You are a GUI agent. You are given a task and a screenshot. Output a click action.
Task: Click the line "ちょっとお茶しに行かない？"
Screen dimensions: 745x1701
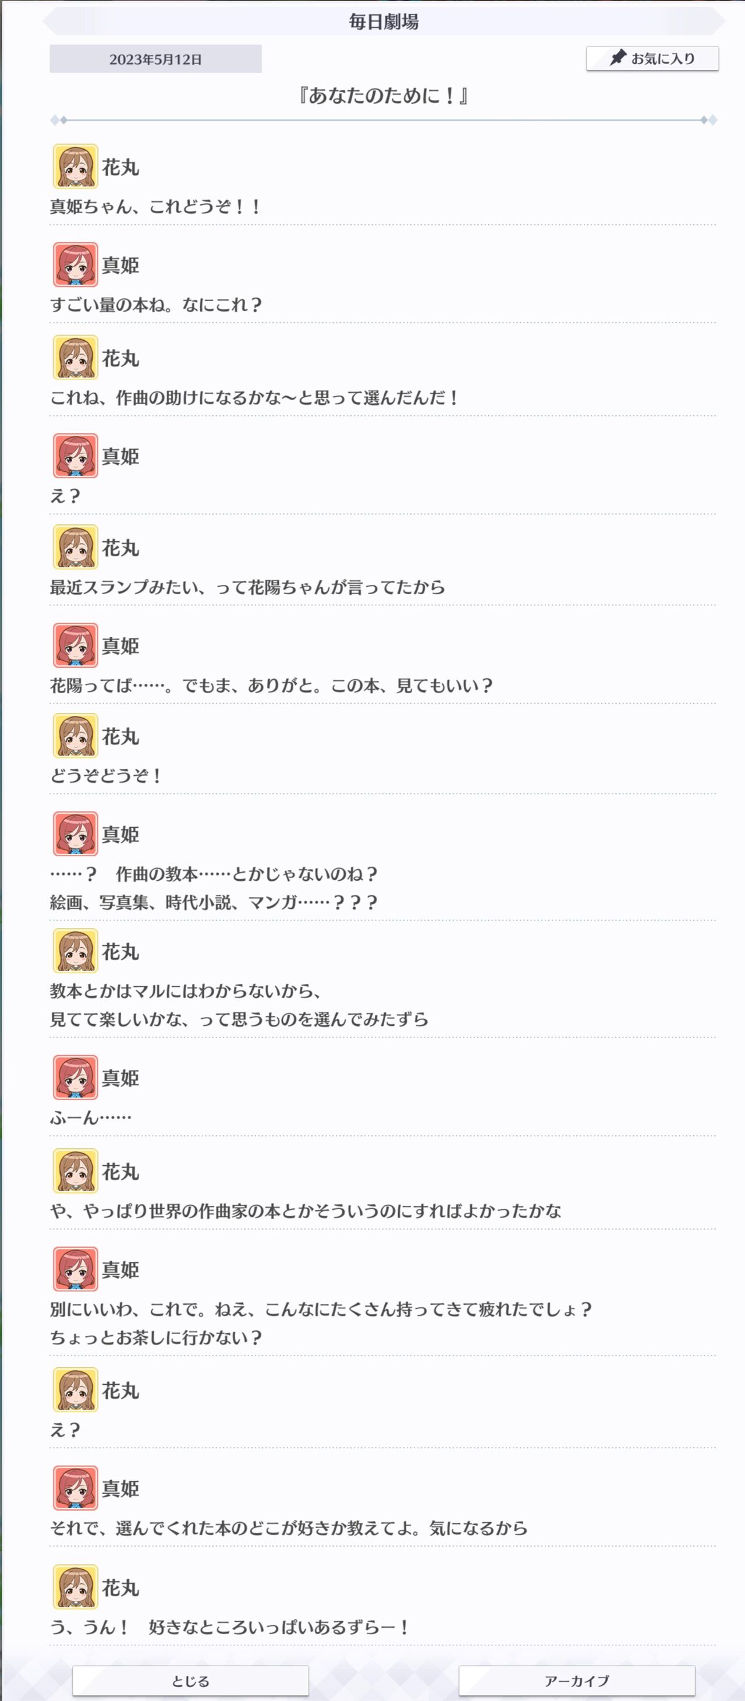click(x=157, y=1338)
